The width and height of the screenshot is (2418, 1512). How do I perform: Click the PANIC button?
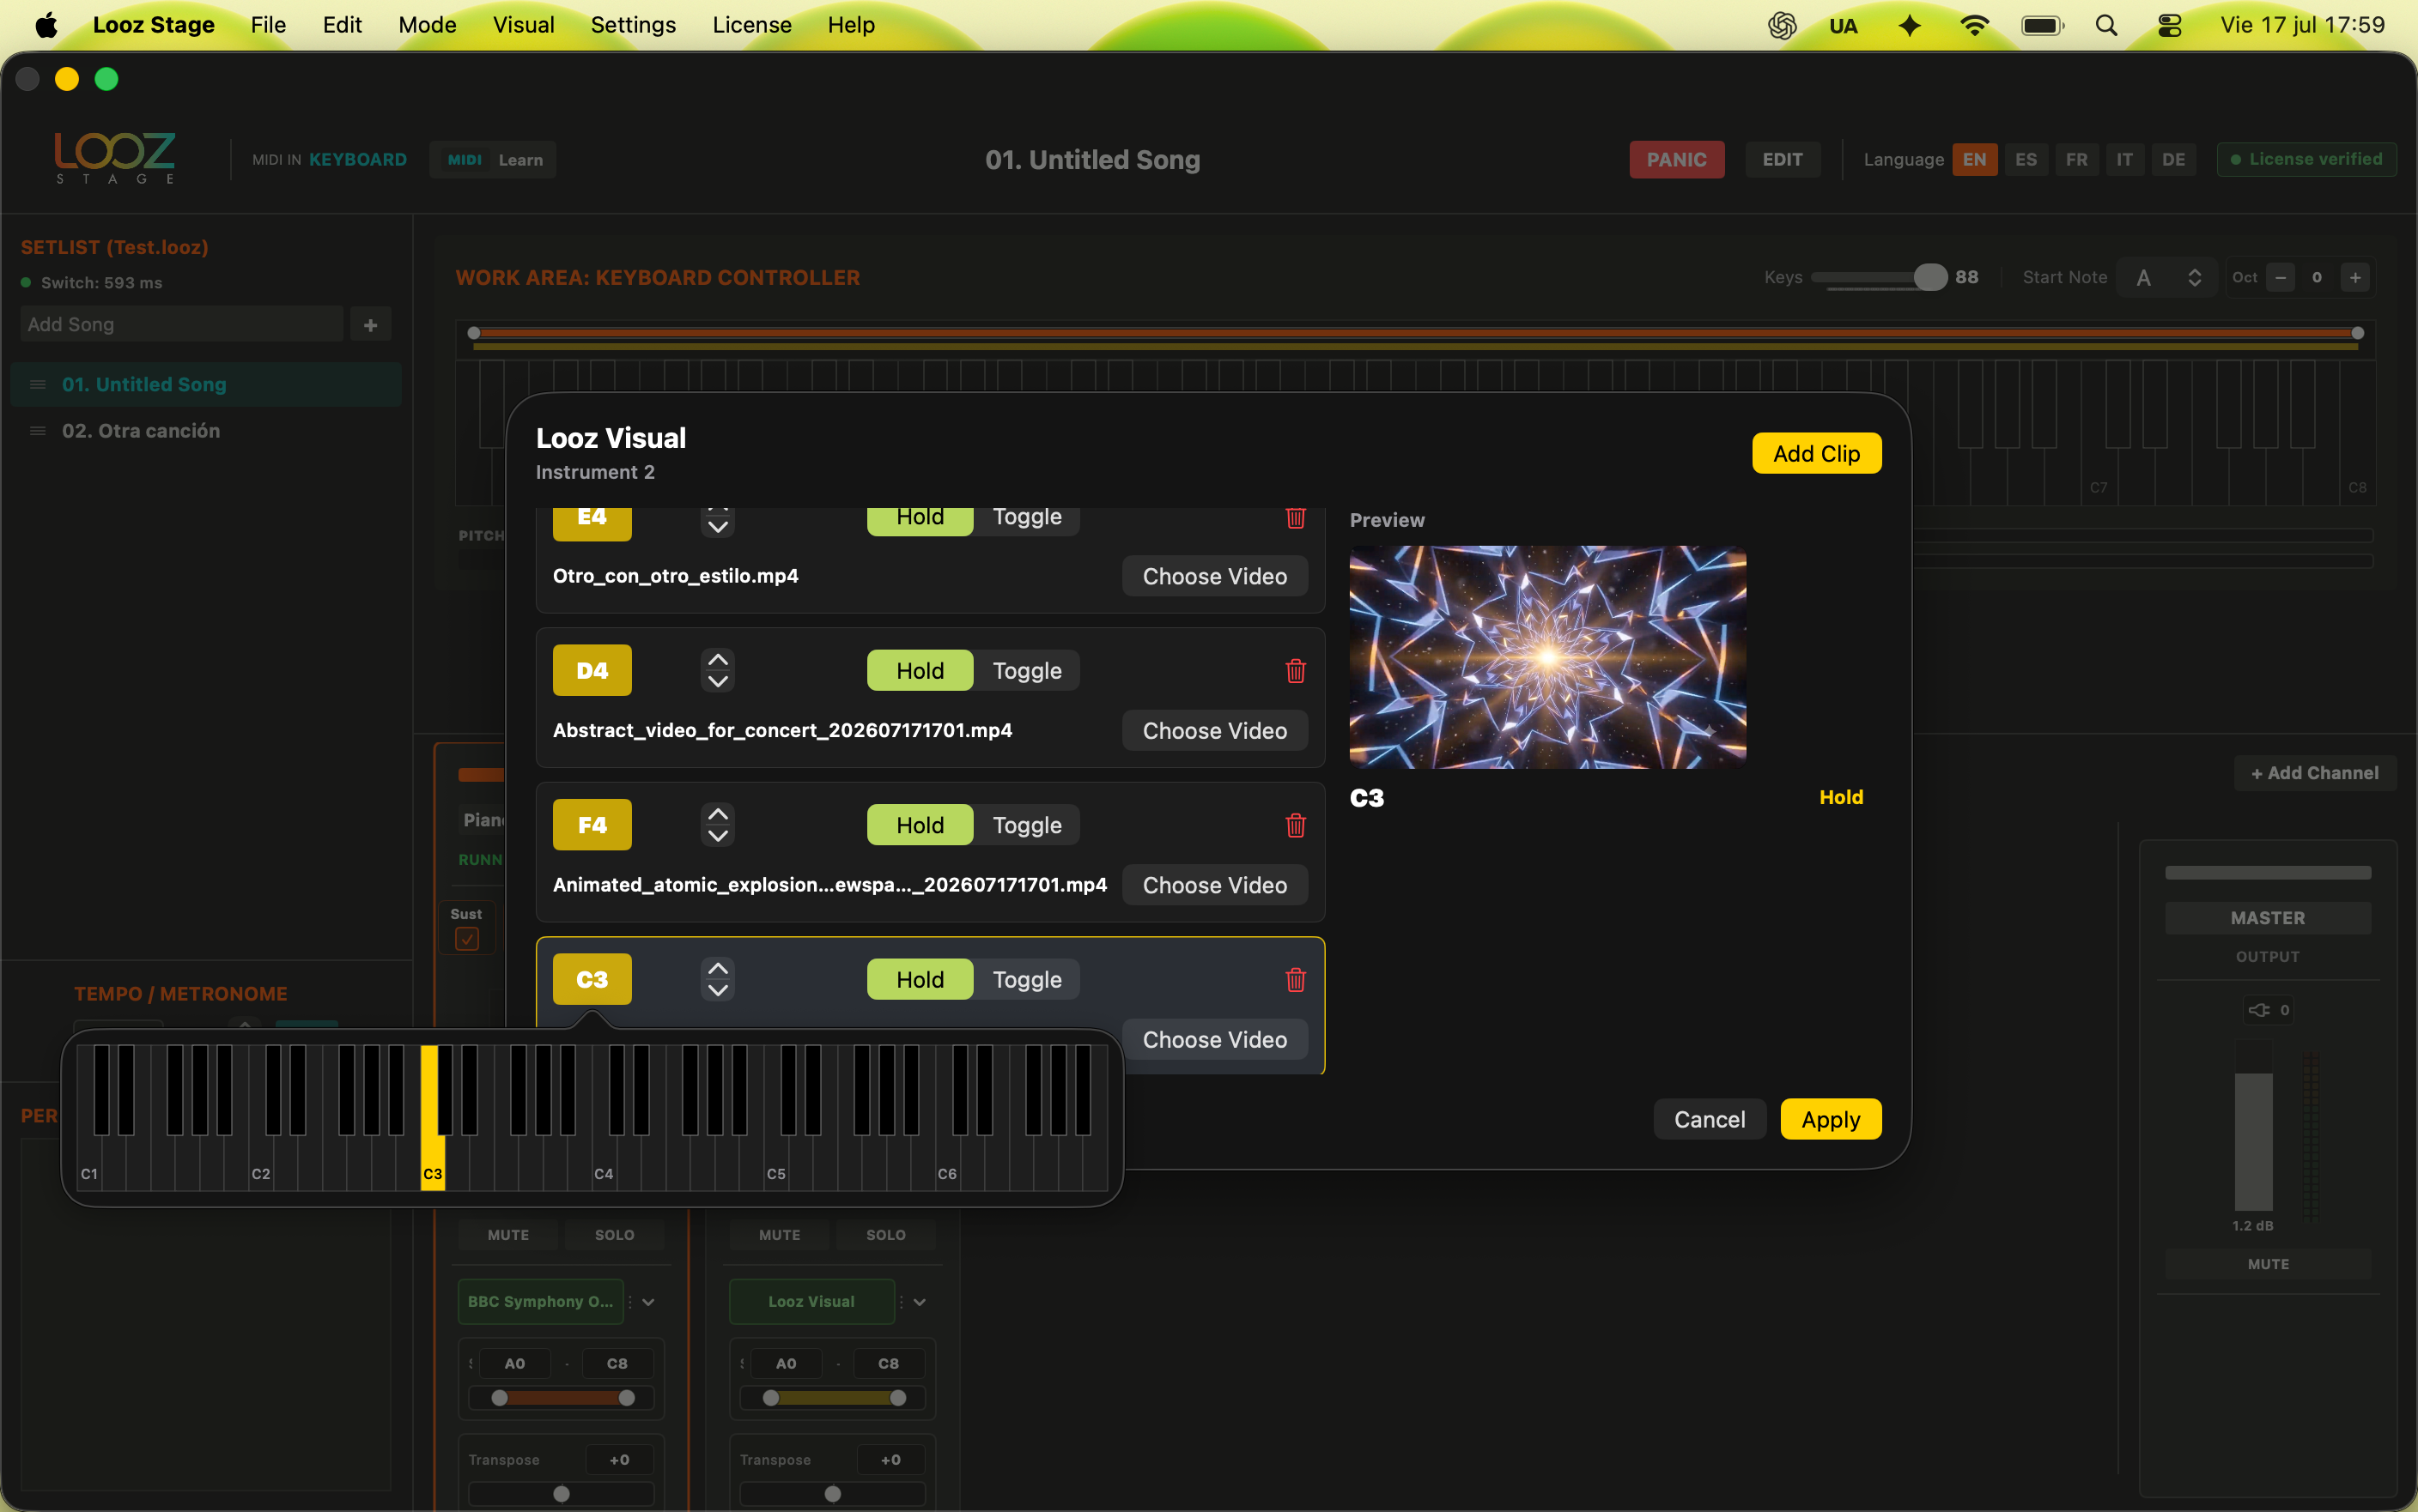point(1676,160)
